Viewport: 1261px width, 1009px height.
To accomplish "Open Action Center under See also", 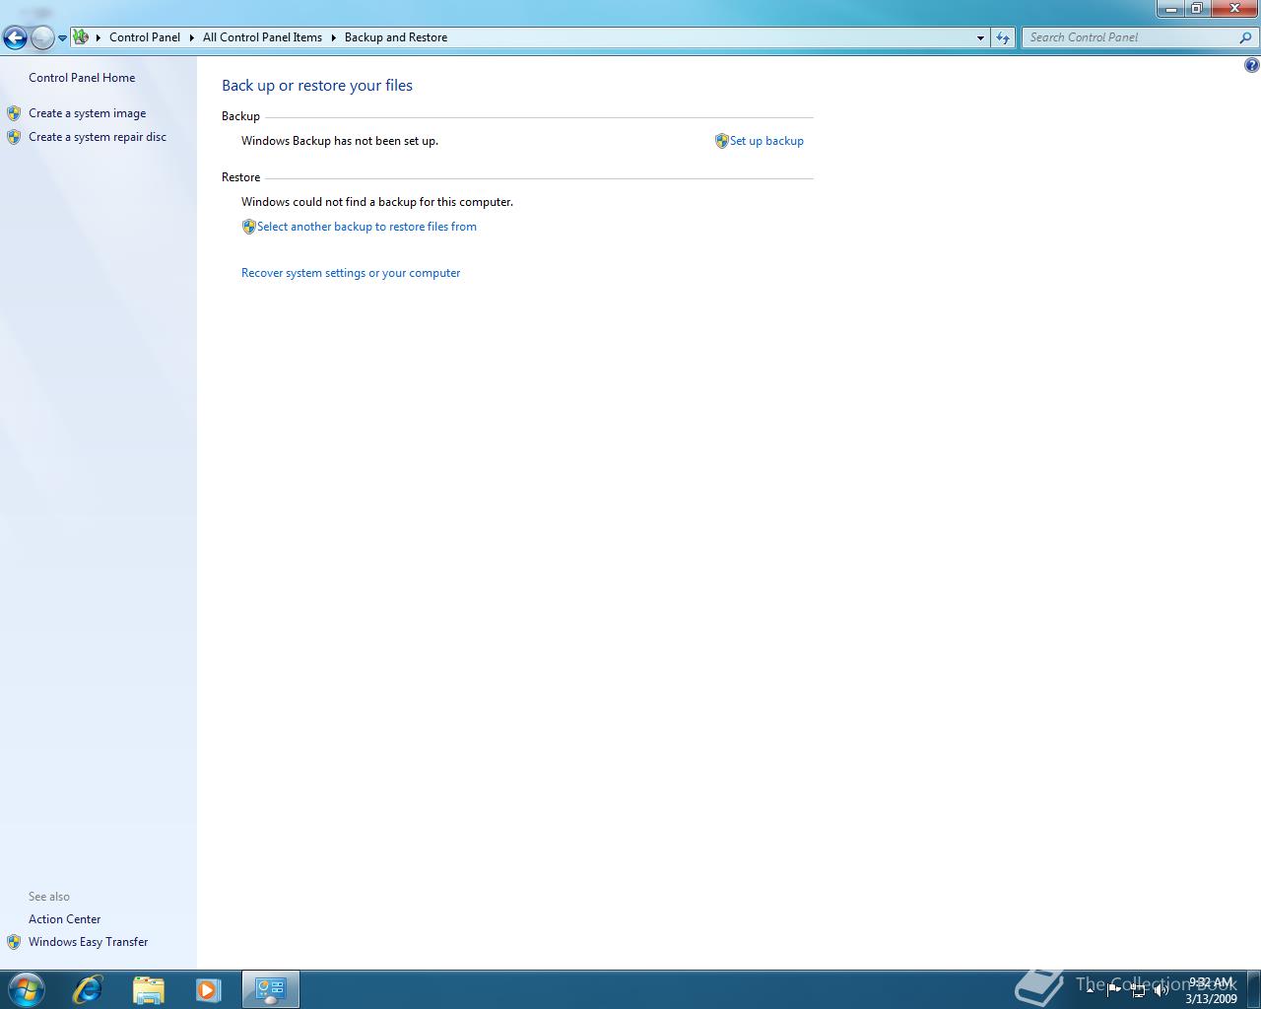I will (x=64, y=919).
